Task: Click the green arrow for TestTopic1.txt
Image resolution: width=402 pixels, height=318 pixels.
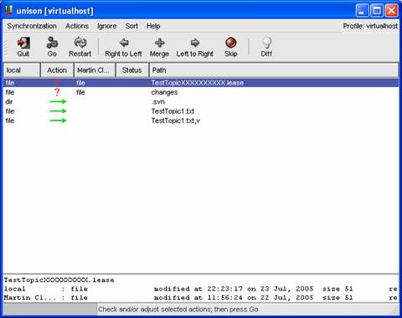Action: [x=58, y=111]
